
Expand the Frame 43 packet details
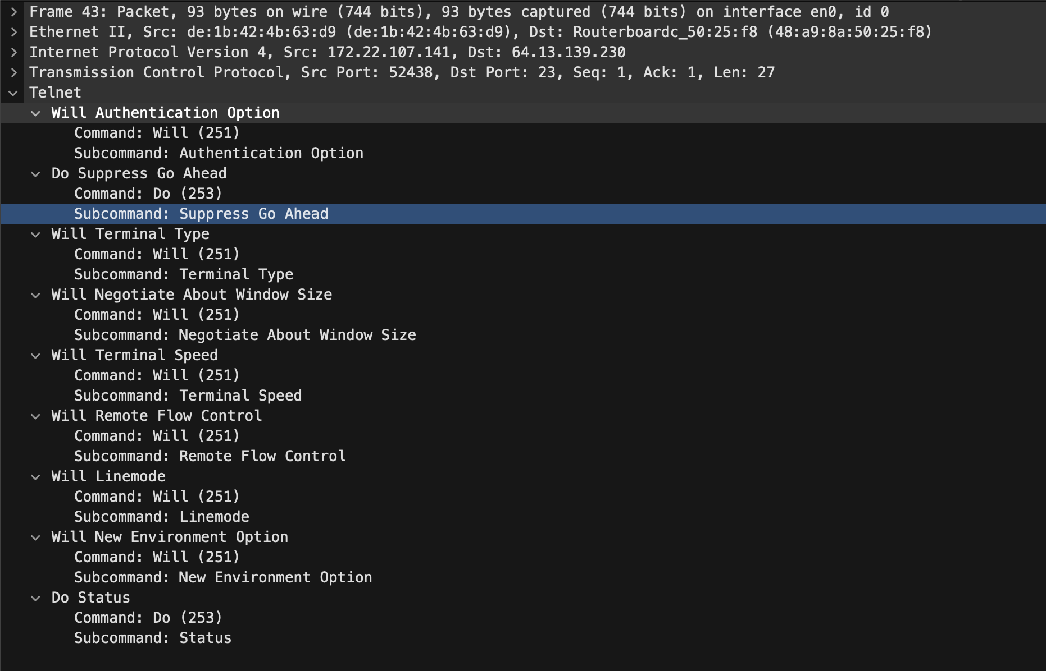(x=13, y=12)
